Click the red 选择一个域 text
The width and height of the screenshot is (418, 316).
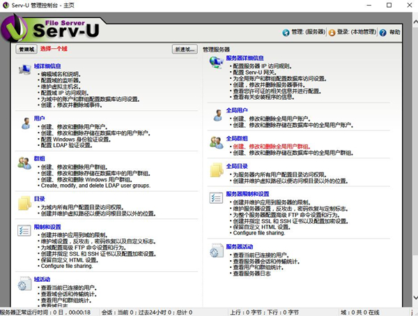click(x=54, y=49)
